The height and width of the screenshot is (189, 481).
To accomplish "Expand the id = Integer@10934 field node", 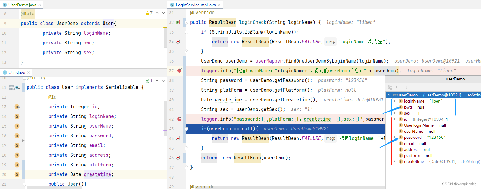I will click(394, 119).
